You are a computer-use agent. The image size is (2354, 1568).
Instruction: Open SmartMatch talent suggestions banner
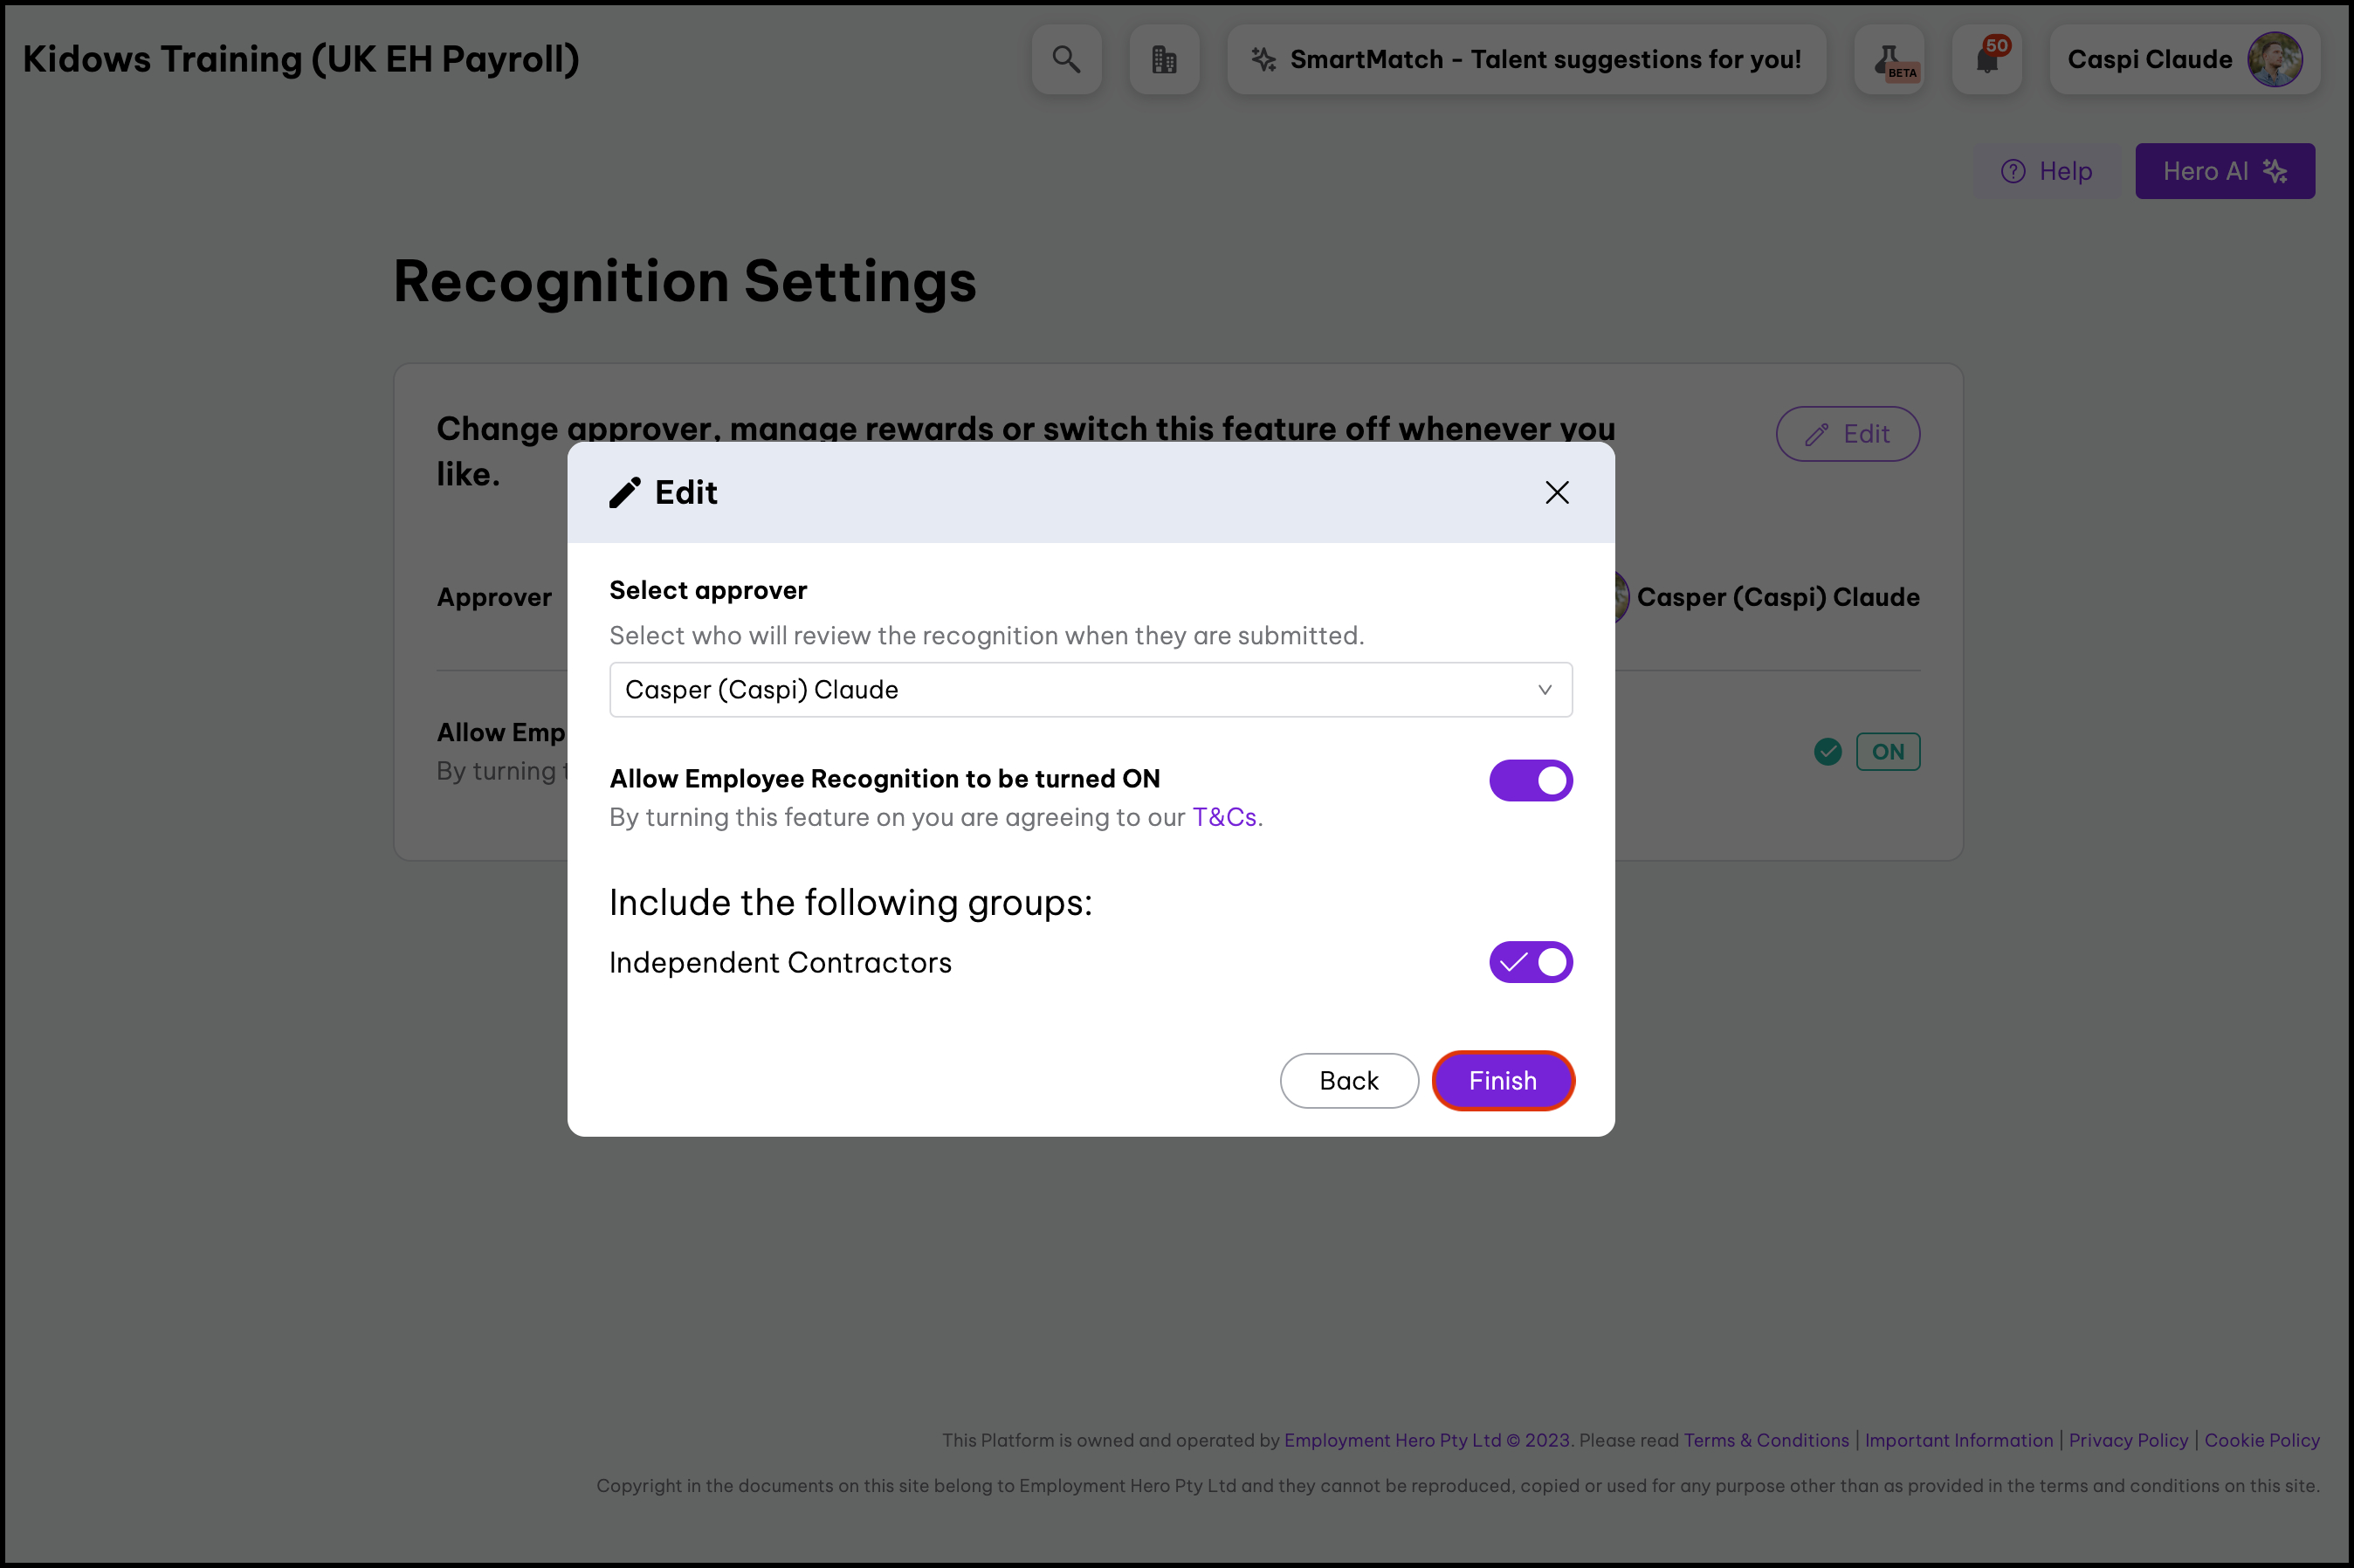point(1527,60)
